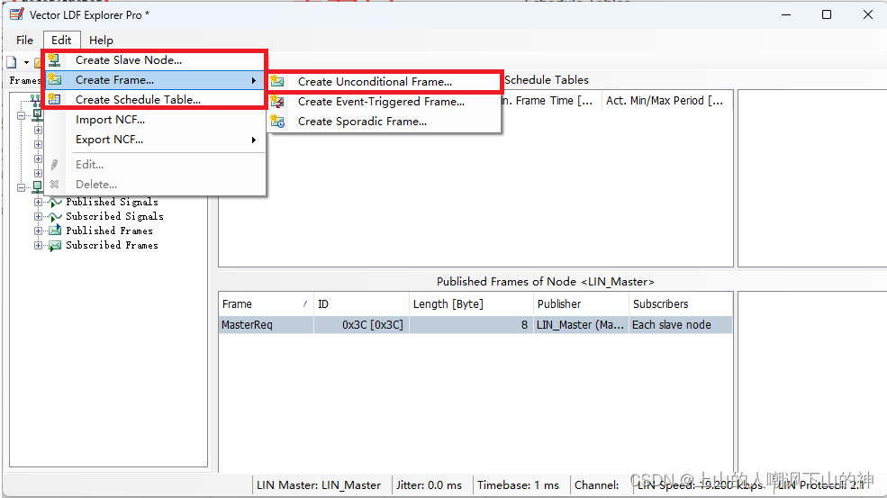Sort by Length [Byte] column header

[x=471, y=303]
